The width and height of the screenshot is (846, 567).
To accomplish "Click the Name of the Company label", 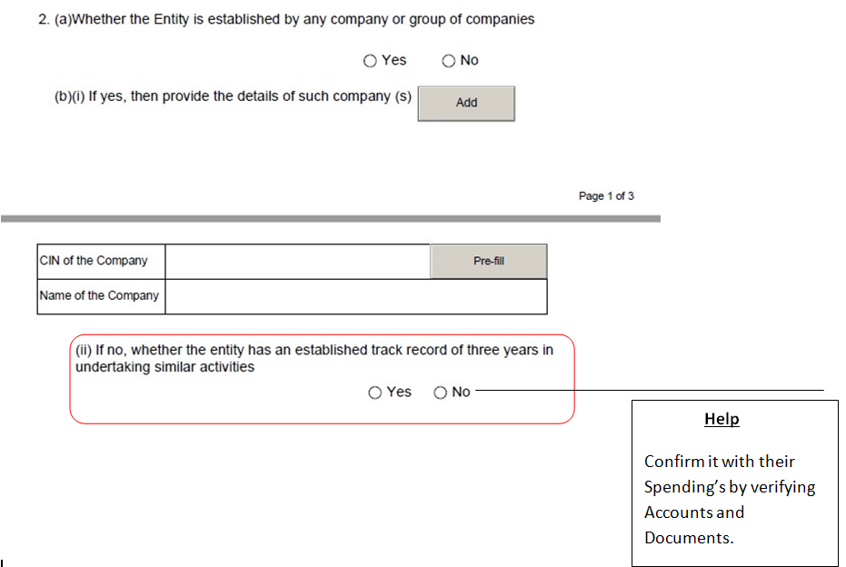I will (x=99, y=295).
